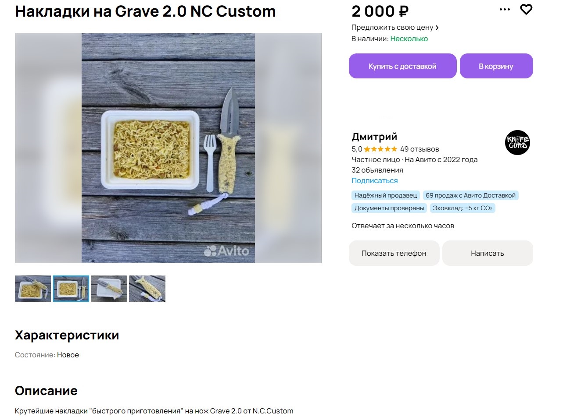
Task: Add listing to favorites with heart icon
Action: [526, 10]
